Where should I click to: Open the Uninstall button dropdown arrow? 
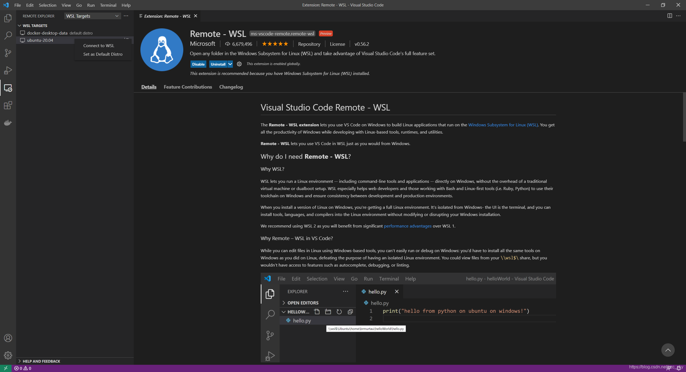click(x=230, y=64)
